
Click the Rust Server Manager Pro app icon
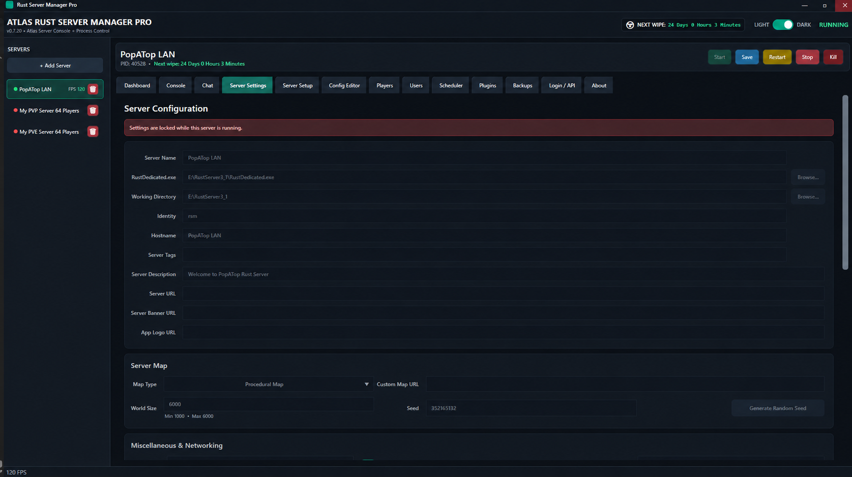[9, 5]
